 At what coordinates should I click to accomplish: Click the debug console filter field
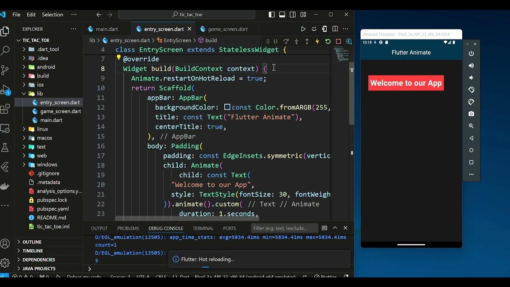coord(284,228)
